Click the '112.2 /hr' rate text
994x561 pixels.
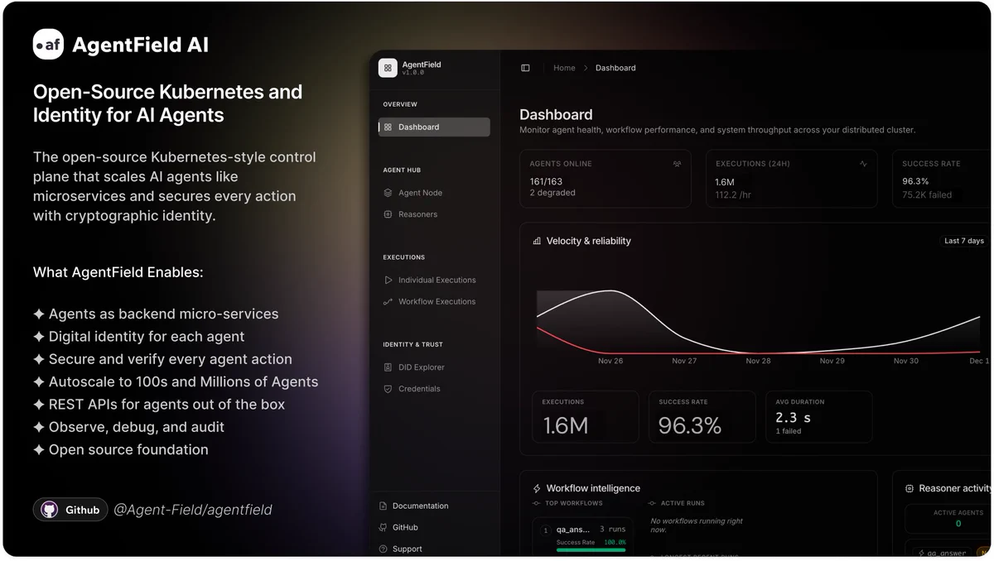(x=734, y=195)
